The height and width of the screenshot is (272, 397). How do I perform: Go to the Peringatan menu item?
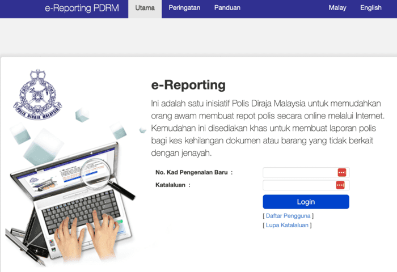tap(185, 8)
